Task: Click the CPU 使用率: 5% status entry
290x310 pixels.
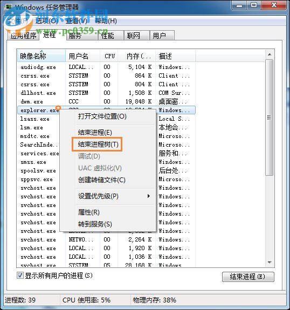Action: (x=87, y=300)
